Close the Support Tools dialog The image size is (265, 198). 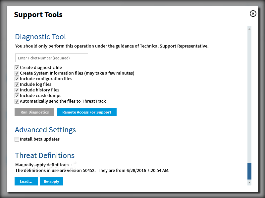click(253, 14)
